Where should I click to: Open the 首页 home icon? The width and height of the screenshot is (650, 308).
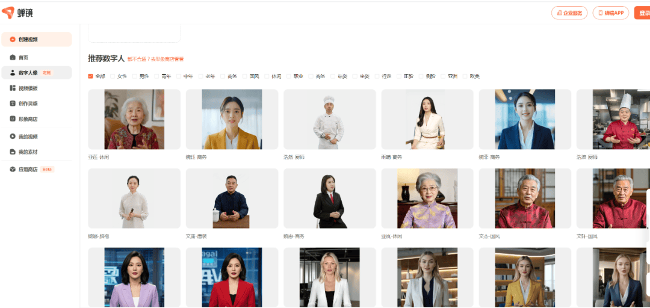(13, 58)
